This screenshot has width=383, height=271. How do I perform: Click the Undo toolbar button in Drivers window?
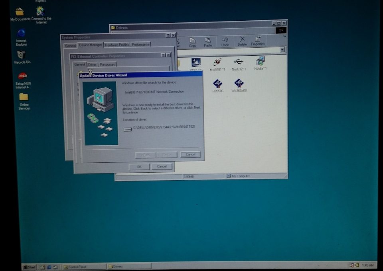point(225,42)
